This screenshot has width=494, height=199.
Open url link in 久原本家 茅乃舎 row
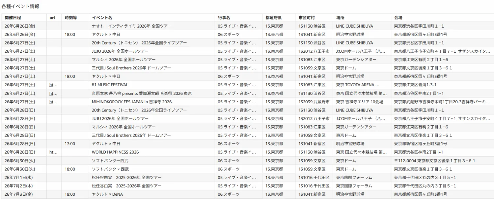pos(53,93)
